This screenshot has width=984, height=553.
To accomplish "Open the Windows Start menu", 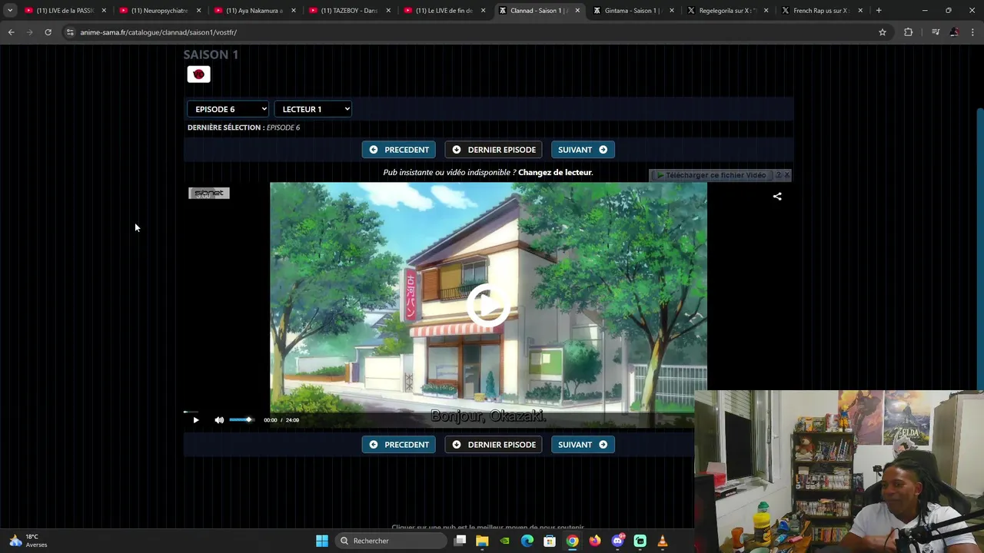I will (322, 541).
